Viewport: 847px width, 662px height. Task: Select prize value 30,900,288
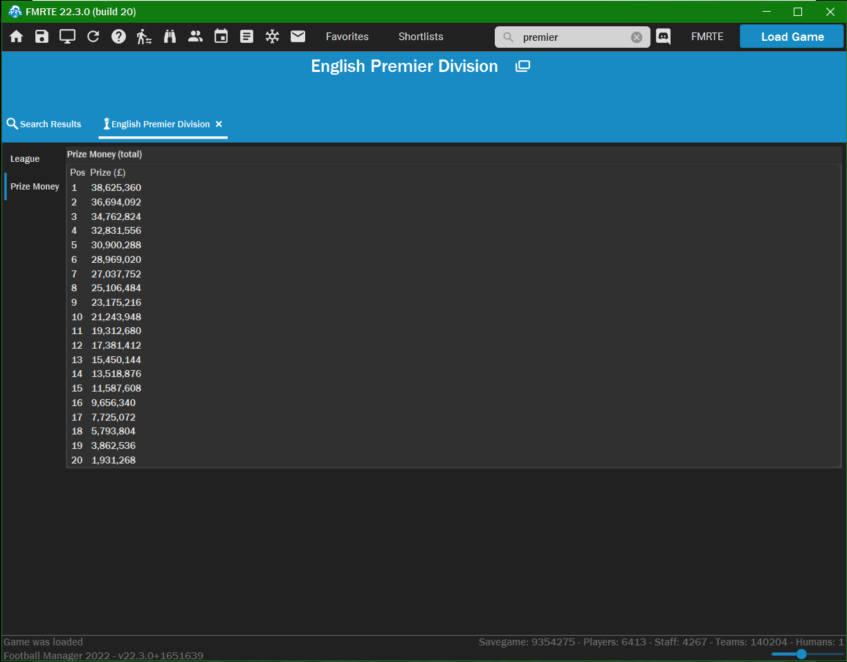click(116, 245)
